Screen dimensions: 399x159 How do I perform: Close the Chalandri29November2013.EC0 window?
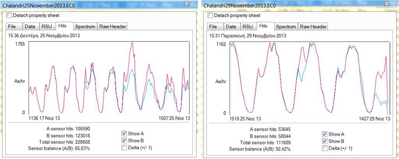(387, 3)
